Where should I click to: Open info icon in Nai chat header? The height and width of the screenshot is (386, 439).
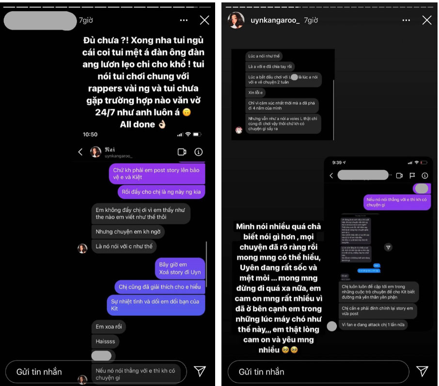(x=199, y=152)
